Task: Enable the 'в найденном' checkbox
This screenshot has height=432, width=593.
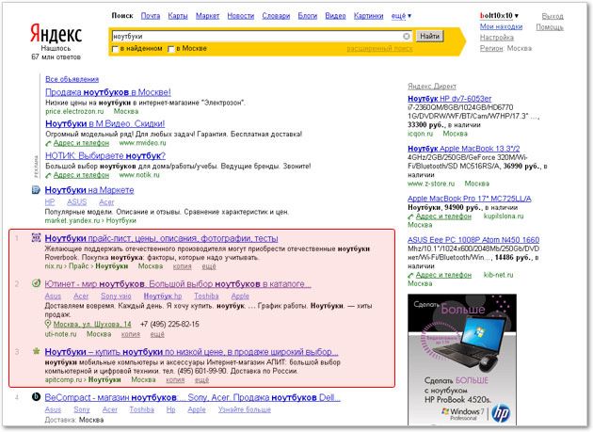Action: (x=115, y=49)
